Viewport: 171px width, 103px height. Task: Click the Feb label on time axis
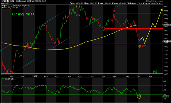pyautogui.click(x=46, y=76)
